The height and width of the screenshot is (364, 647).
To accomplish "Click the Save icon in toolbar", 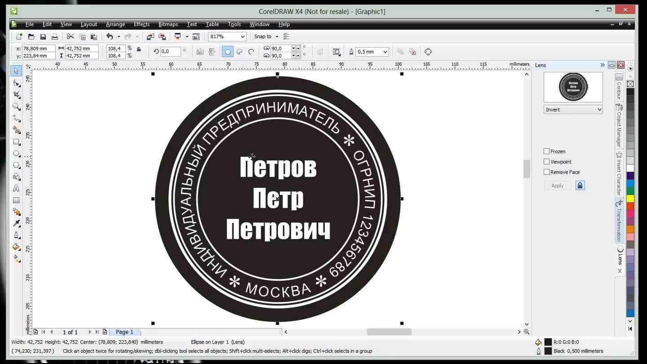I will tap(43, 37).
